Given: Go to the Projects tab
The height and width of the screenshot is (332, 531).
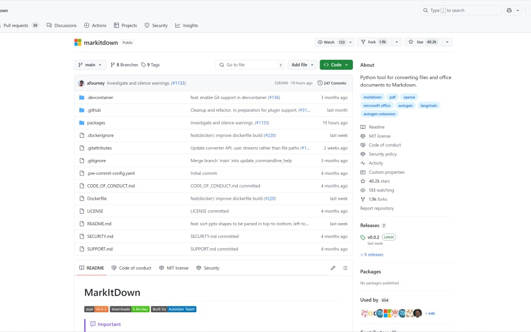Looking at the screenshot, I should click(x=126, y=25).
